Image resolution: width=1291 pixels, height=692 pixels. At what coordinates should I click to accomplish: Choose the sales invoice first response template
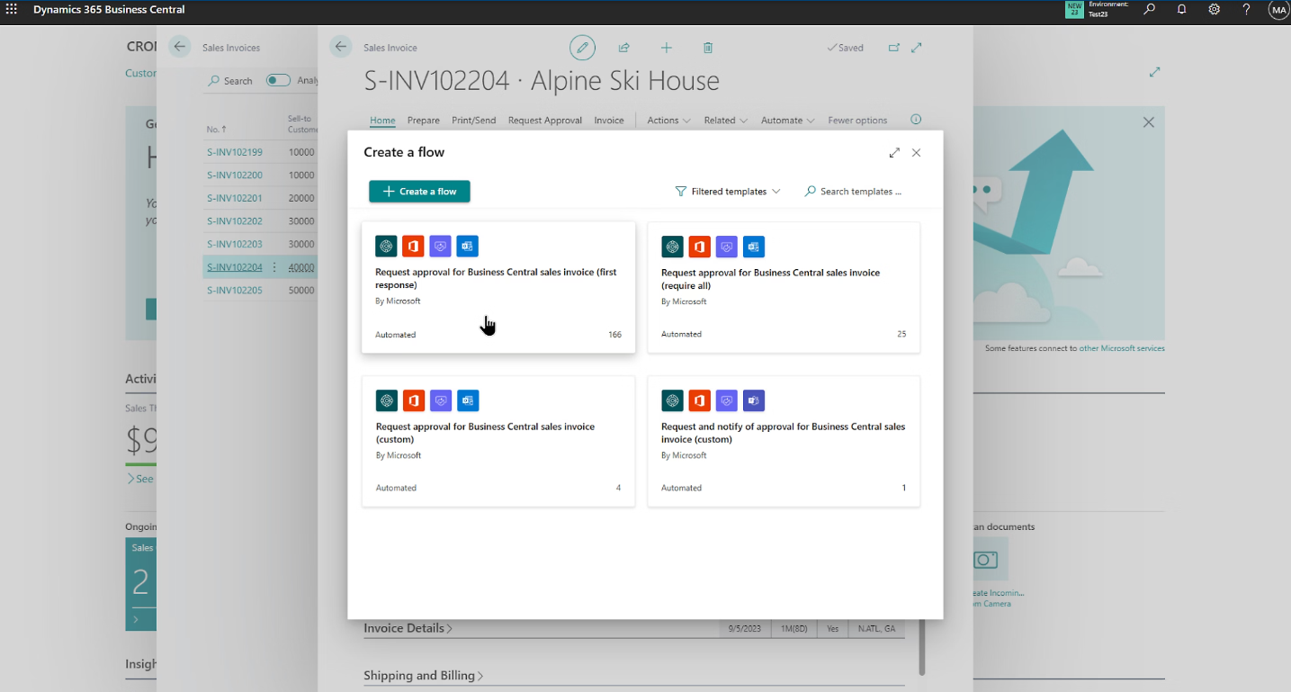[498, 287]
